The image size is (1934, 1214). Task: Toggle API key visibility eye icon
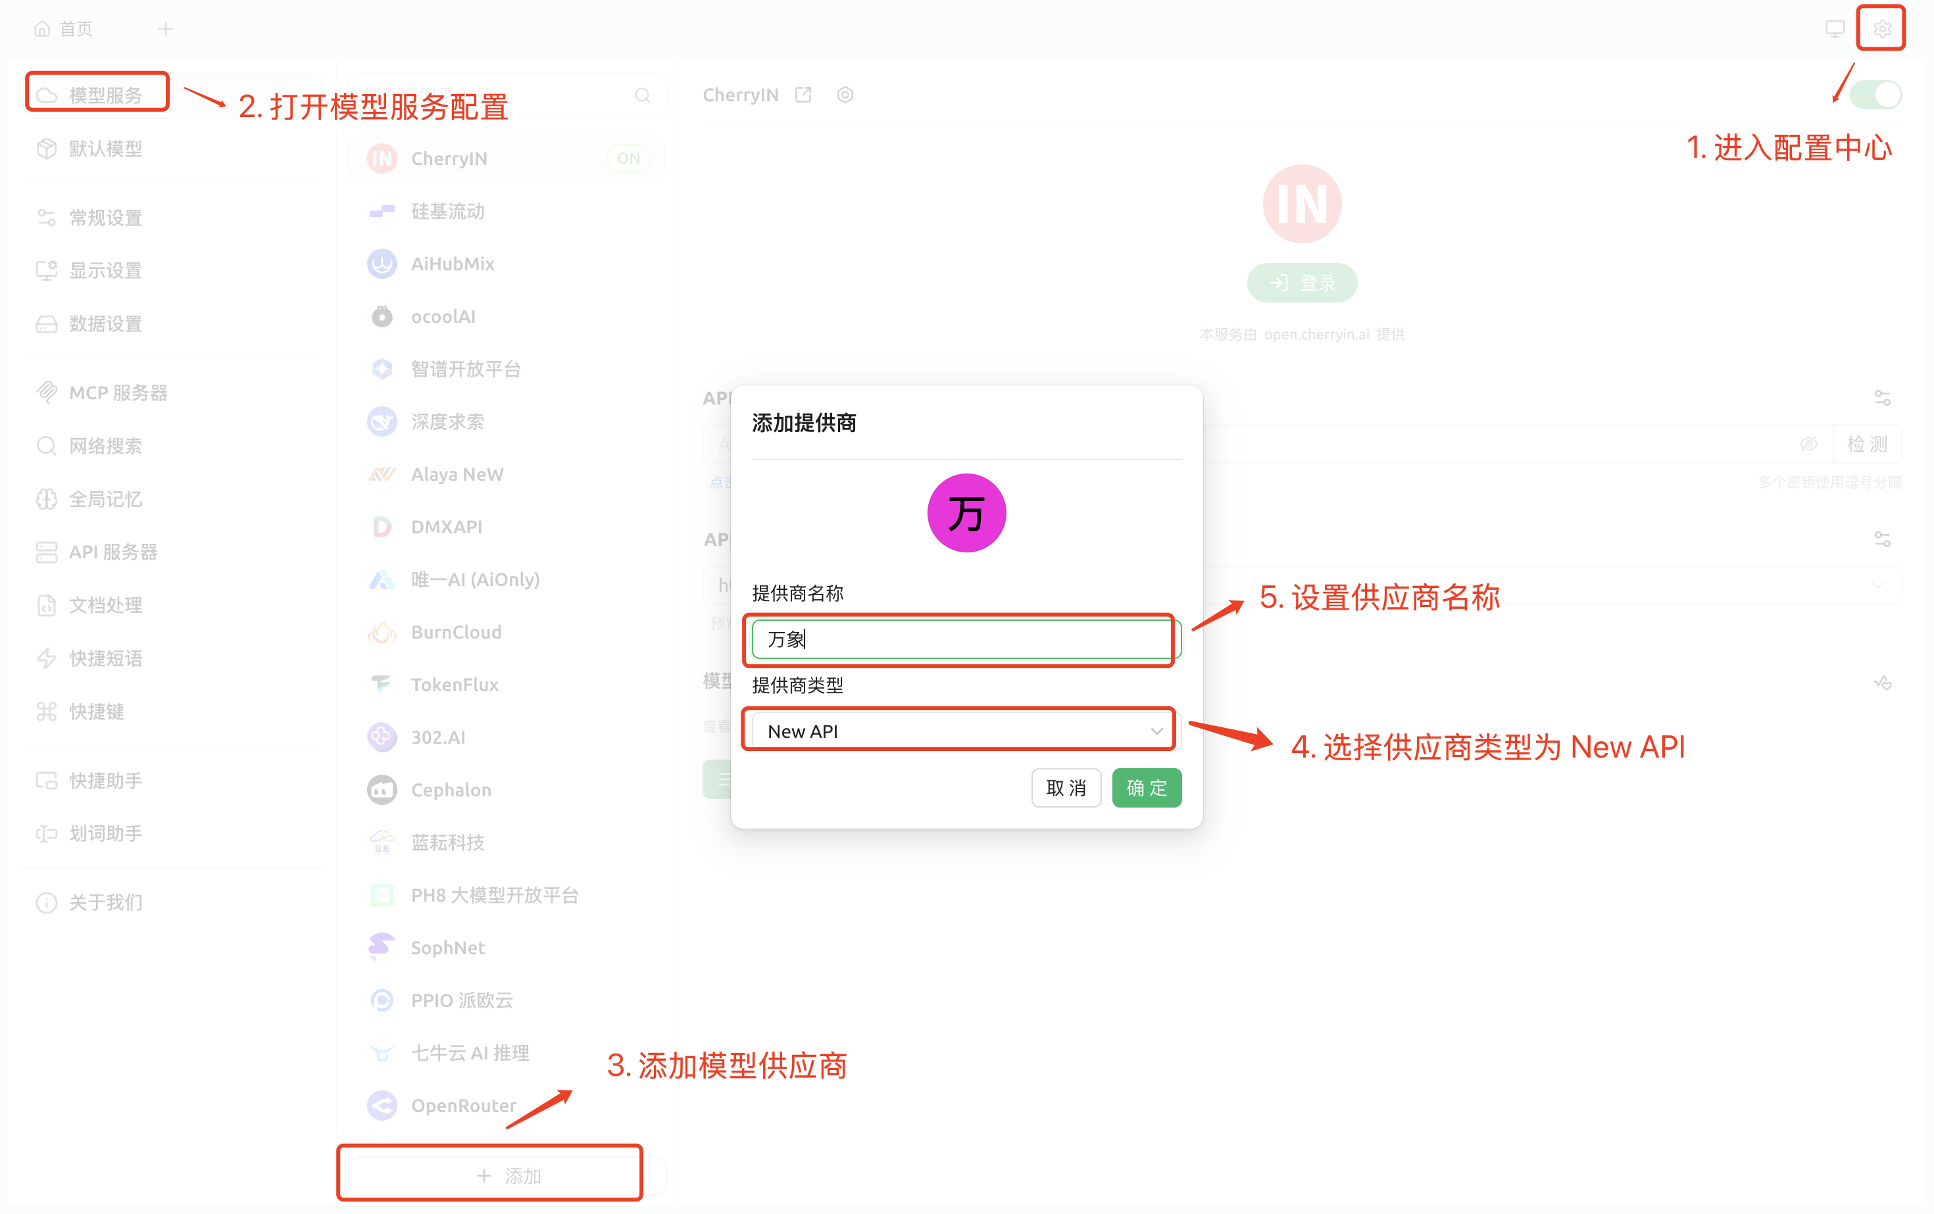click(1809, 444)
